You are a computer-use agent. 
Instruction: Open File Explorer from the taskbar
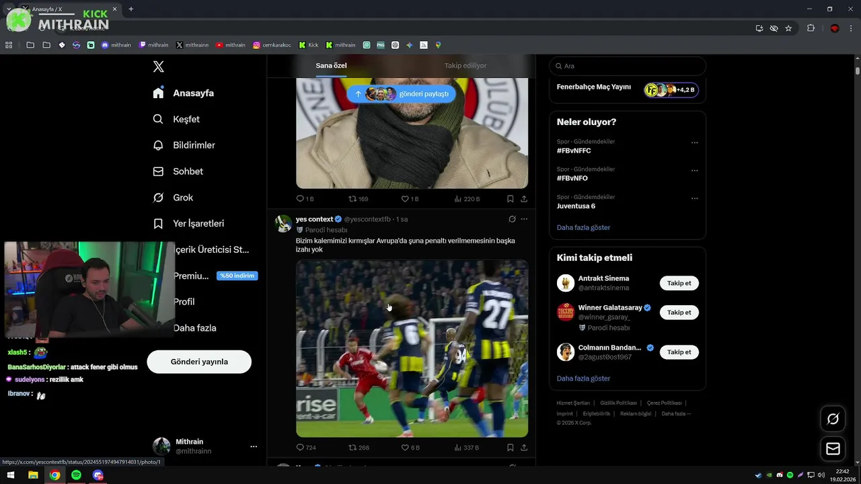[33, 475]
